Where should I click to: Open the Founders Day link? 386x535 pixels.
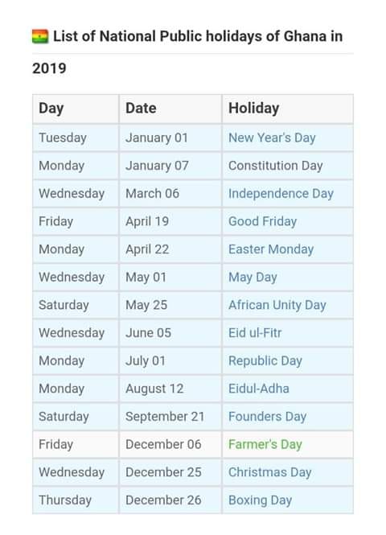point(267,417)
